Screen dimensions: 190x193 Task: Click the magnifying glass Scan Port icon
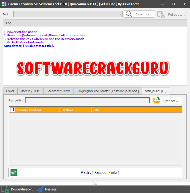(x=129, y=14)
